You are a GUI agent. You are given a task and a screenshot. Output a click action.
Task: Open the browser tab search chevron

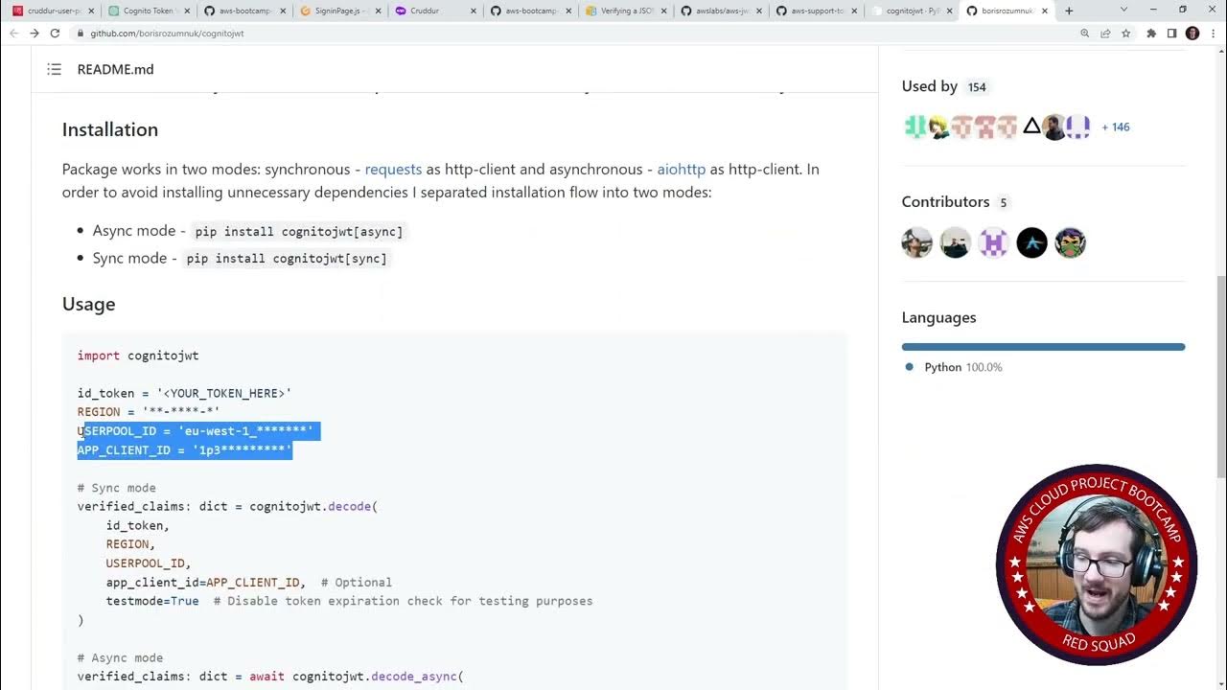(1124, 10)
